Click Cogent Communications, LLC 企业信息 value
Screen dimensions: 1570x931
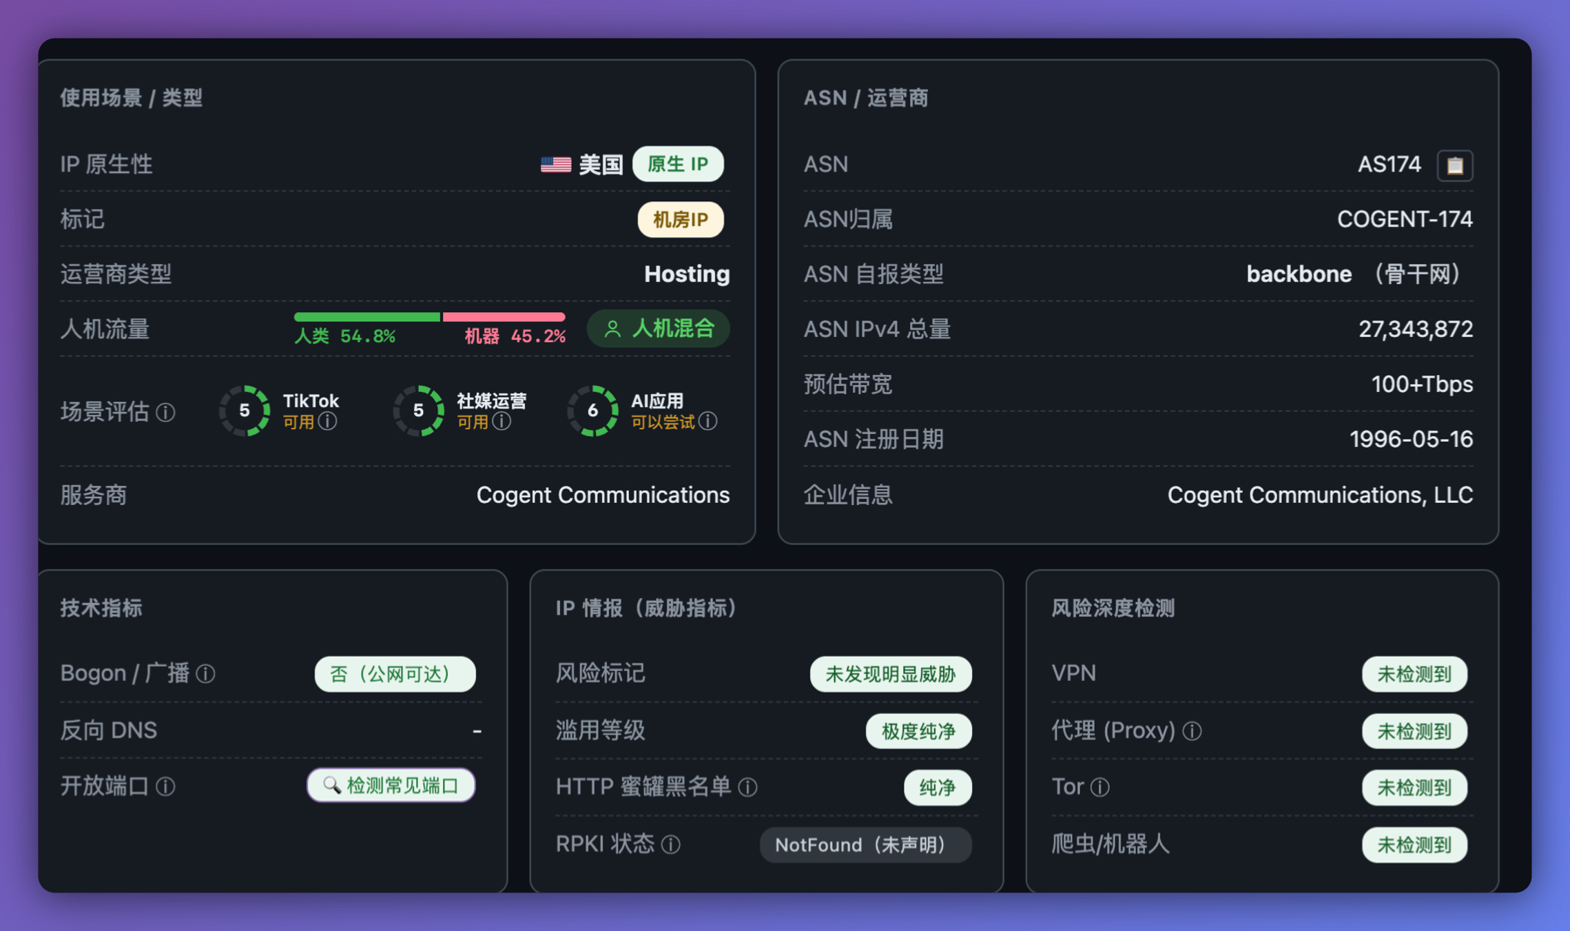pyautogui.click(x=1320, y=495)
